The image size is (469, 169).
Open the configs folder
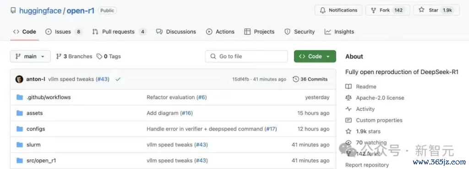36,129
